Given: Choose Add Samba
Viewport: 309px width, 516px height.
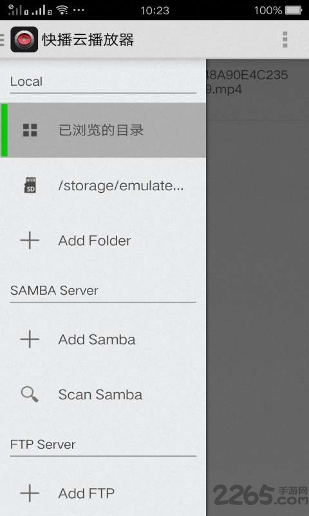Looking at the screenshot, I should point(103,339).
